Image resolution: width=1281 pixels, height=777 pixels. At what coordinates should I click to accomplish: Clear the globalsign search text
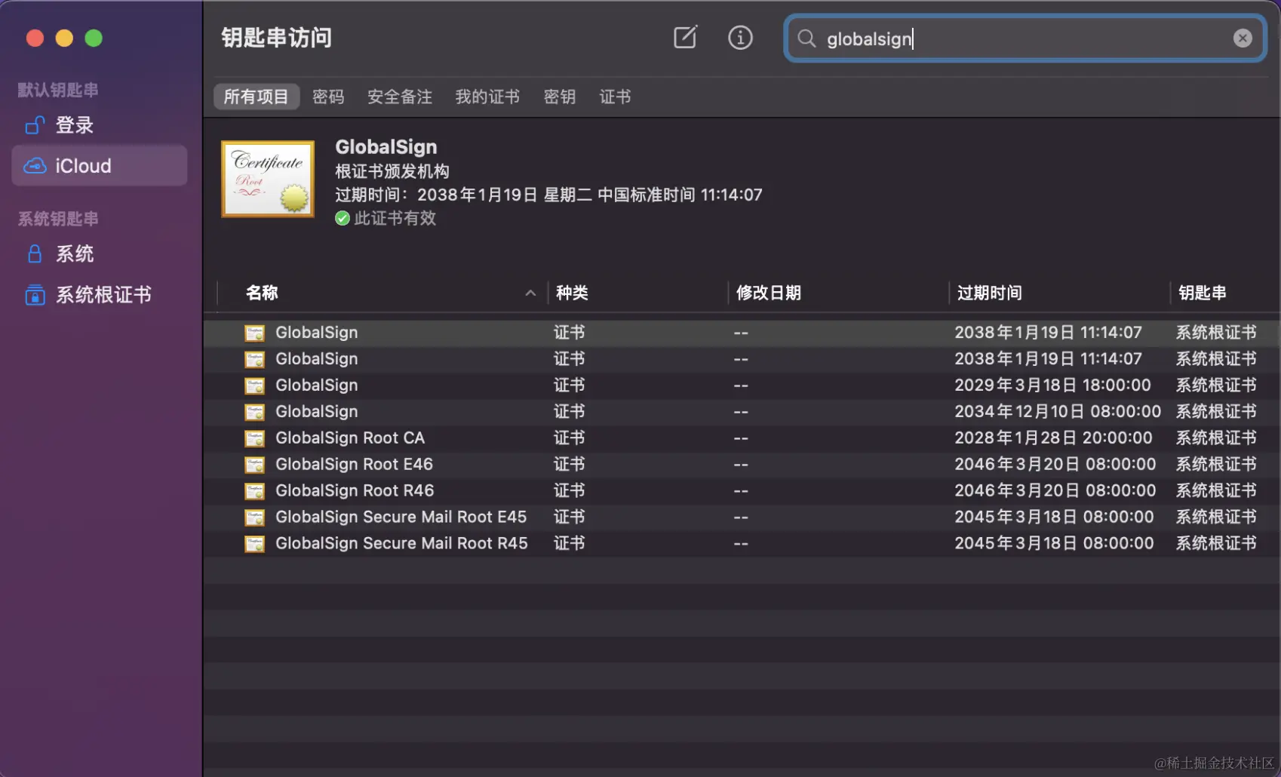1243,38
